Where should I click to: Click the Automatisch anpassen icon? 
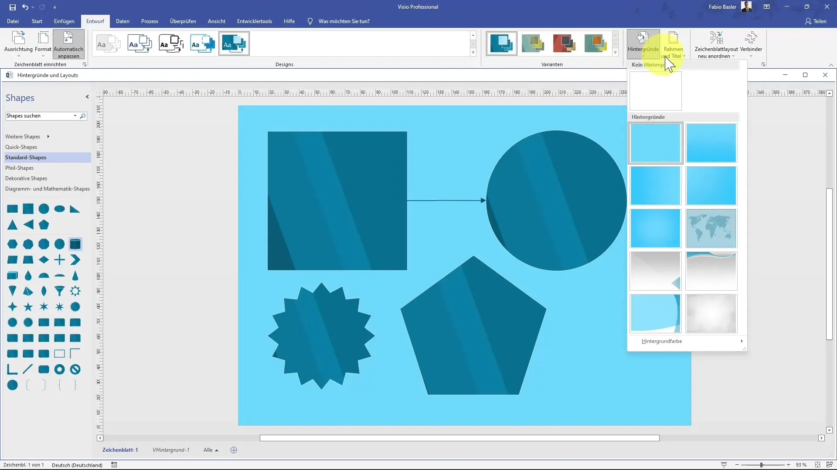click(68, 44)
